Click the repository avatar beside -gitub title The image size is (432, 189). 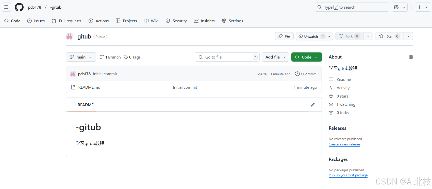click(70, 36)
